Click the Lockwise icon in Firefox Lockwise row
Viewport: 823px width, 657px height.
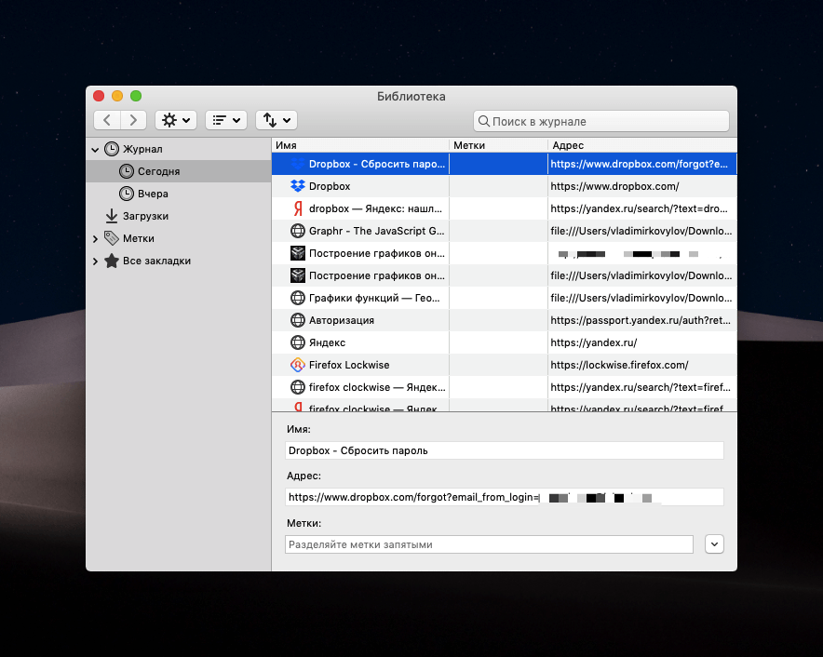(x=298, y=365)
